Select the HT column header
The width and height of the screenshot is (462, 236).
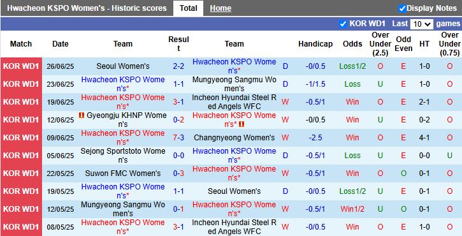tap(424, 44)
